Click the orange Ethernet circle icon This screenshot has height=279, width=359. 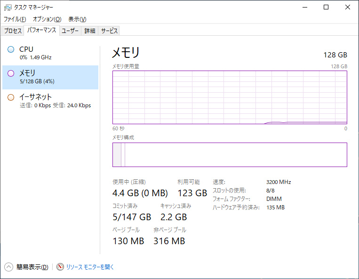click(x=11, y=97)
